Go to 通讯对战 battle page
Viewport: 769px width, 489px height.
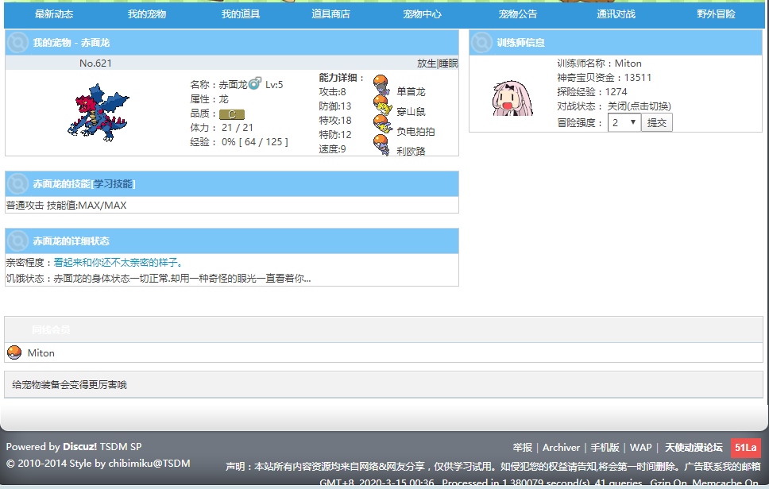click(616, 14)
